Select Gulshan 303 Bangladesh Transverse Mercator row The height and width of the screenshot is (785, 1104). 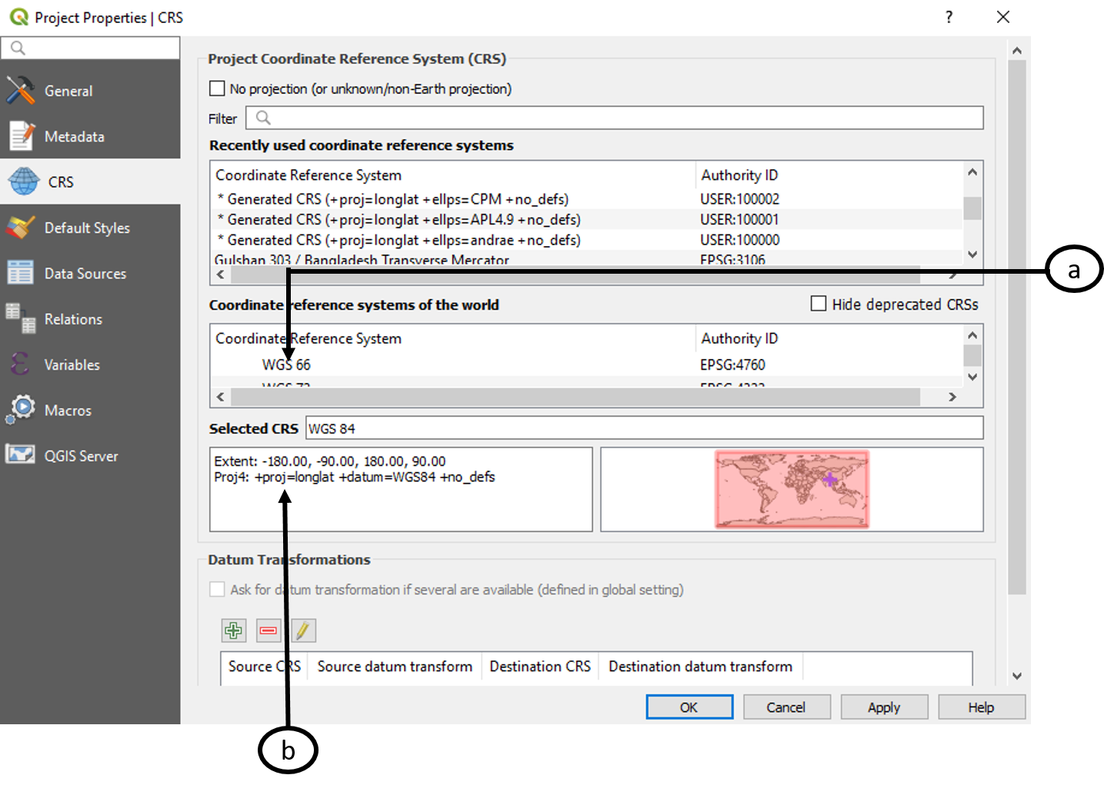pos(587,259)
